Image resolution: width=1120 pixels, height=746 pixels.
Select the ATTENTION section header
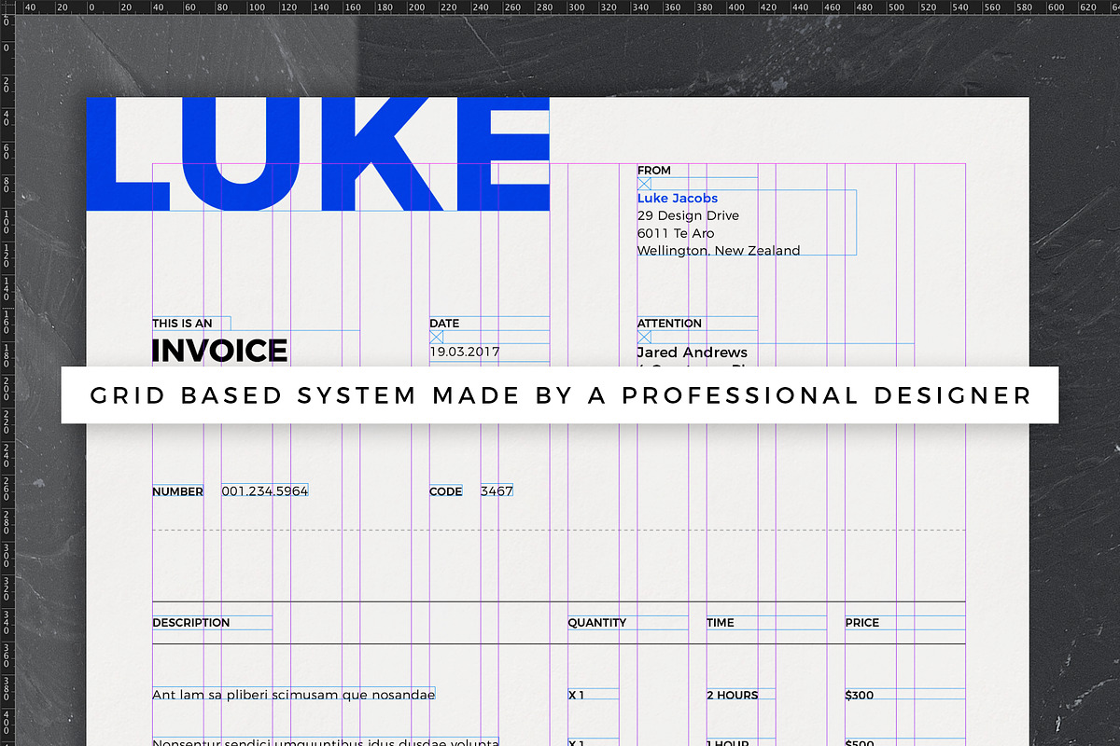(x=669, y=323)
